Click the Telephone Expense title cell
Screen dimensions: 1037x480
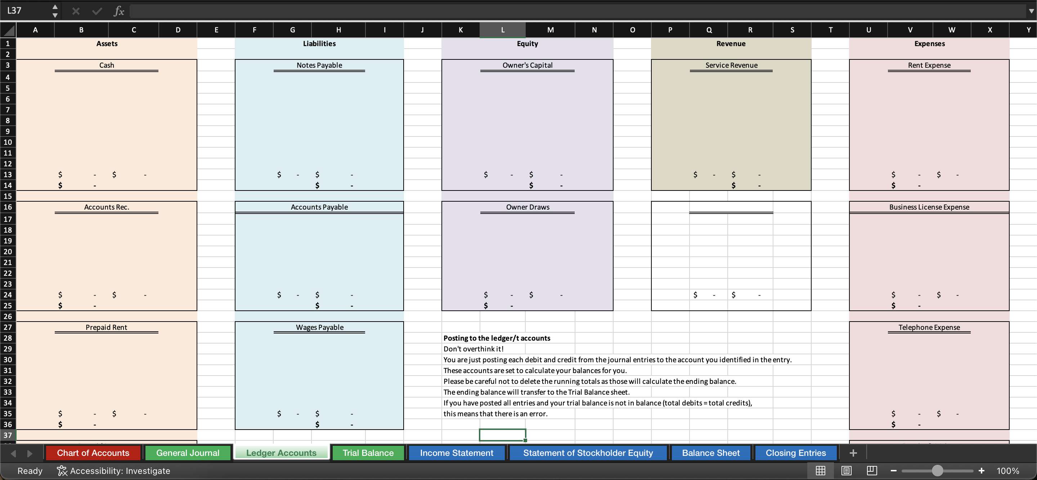click(929, 327)
